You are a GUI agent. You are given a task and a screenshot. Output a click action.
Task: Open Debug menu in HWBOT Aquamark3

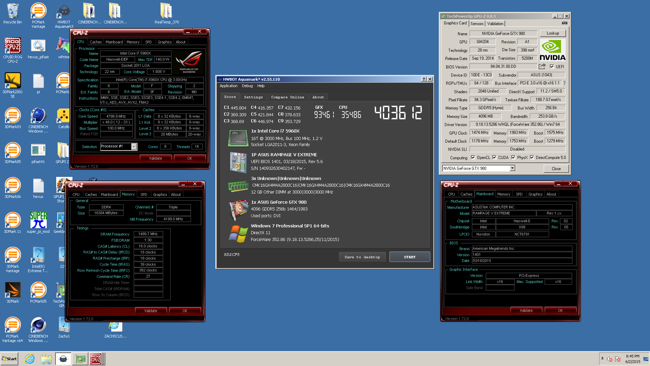(247, 86)
